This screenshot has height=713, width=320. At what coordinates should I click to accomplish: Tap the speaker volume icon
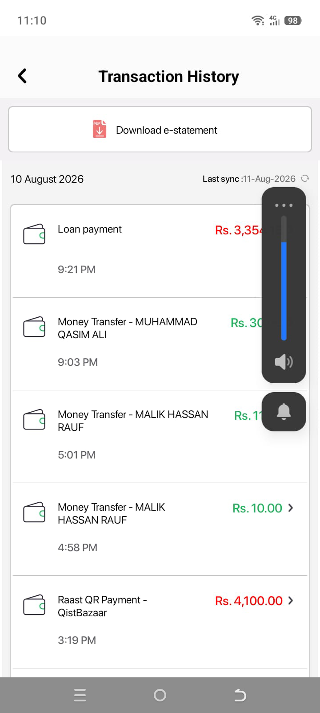coord(284,361)
